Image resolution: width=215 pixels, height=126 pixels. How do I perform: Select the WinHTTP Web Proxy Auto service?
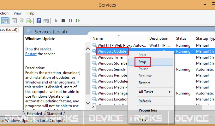[x=122, y=45]
